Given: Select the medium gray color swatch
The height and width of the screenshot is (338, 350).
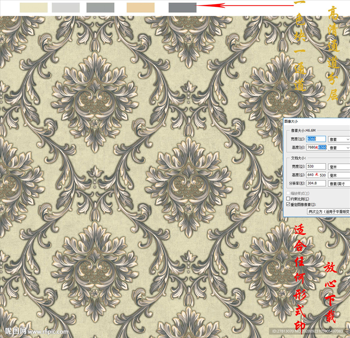Looking at the screenshot, I should click(x=100, y=8).
